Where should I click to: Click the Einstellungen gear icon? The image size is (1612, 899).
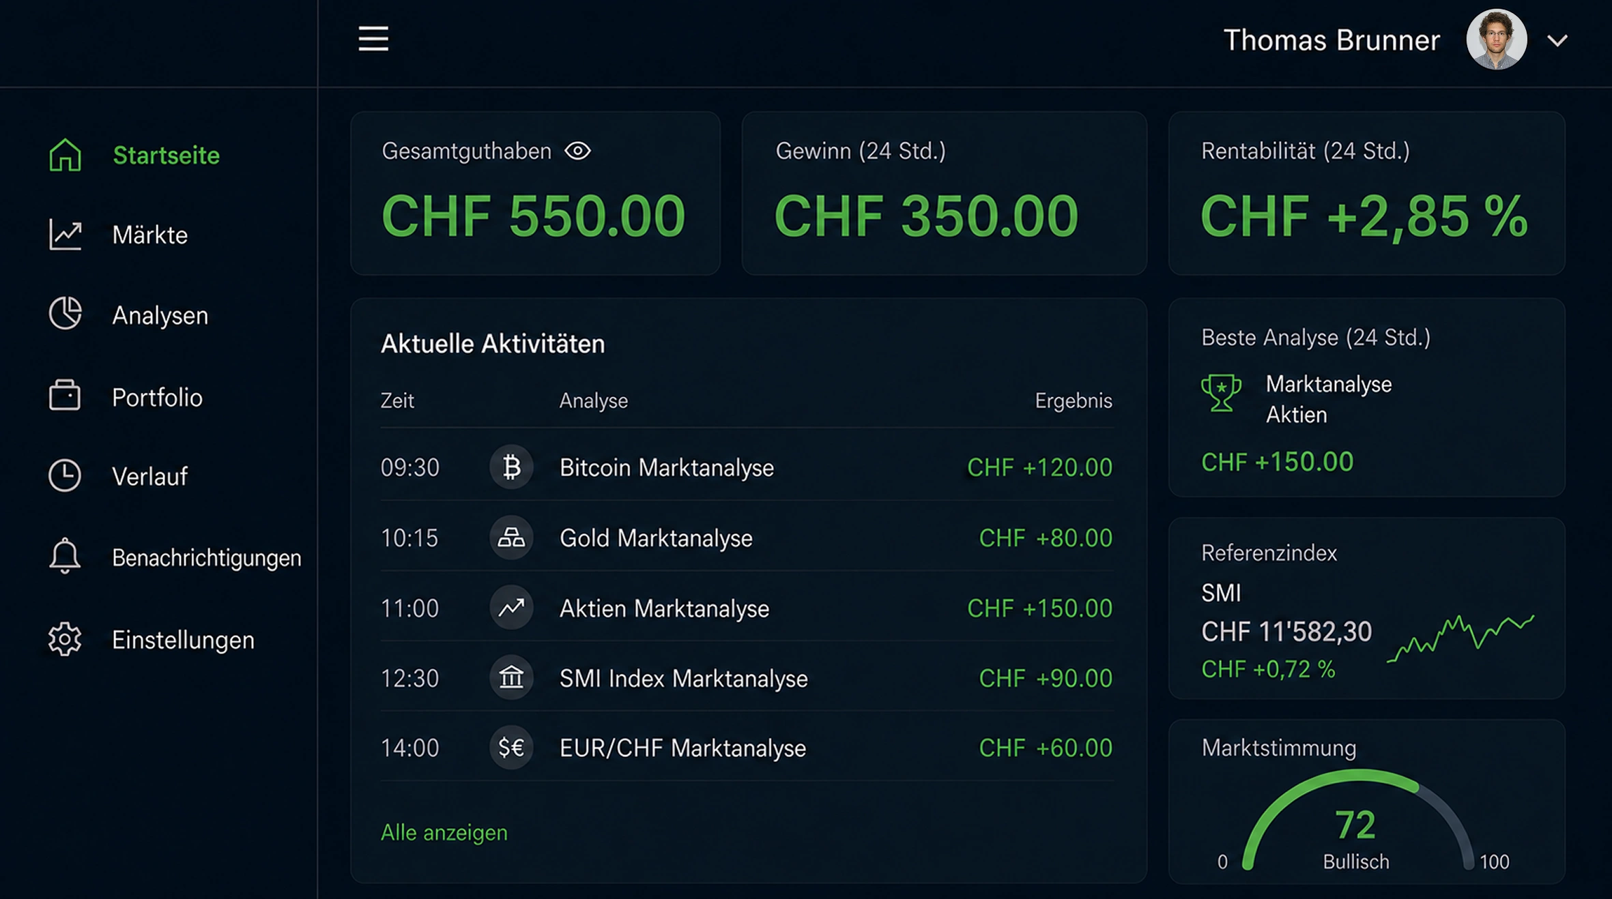click(65, 639)
